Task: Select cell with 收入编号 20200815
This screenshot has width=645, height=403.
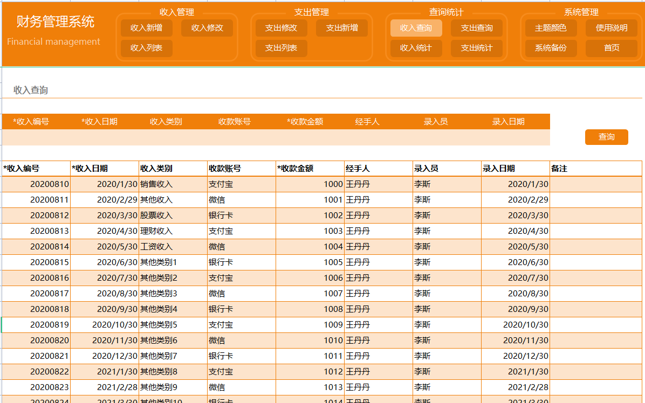Action: click(x=36, y=262)
